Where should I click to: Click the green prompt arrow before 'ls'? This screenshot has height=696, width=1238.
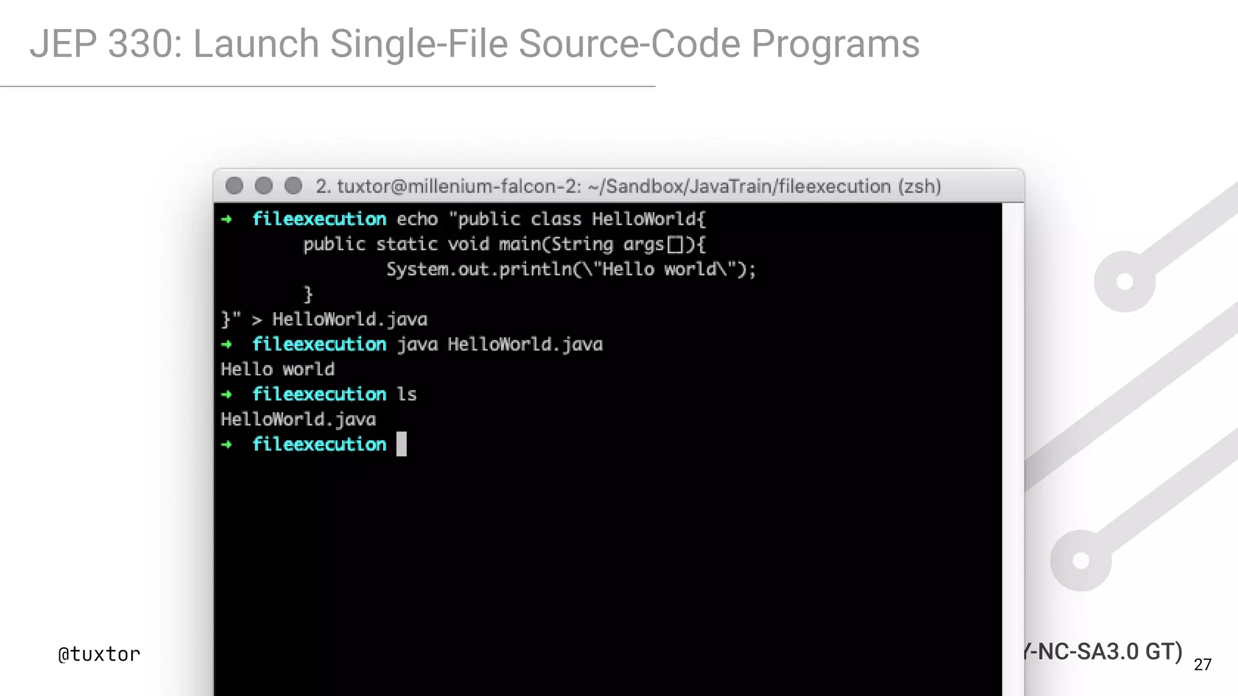pyautogui.click(x=227, y=395)
